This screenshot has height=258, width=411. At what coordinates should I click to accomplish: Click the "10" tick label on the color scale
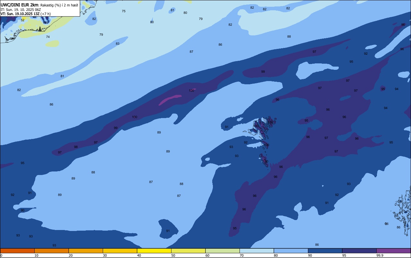(x=36, y=255)
